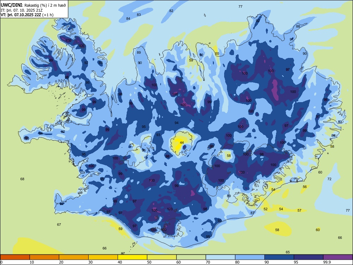
Task: Click the humidity value 91 on the map
Action: pos(292,39)
